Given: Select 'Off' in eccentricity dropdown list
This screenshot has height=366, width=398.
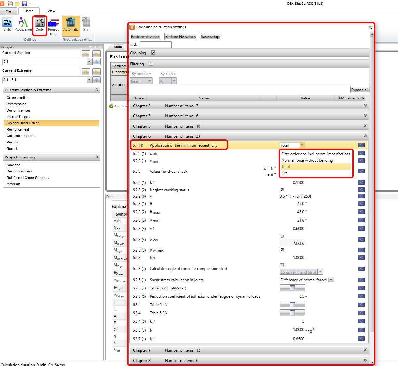Looking at the screenshot, I should click(284, 173).
